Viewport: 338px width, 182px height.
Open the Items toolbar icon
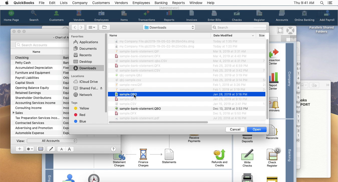pyautogui.click(x=124, y=16)
